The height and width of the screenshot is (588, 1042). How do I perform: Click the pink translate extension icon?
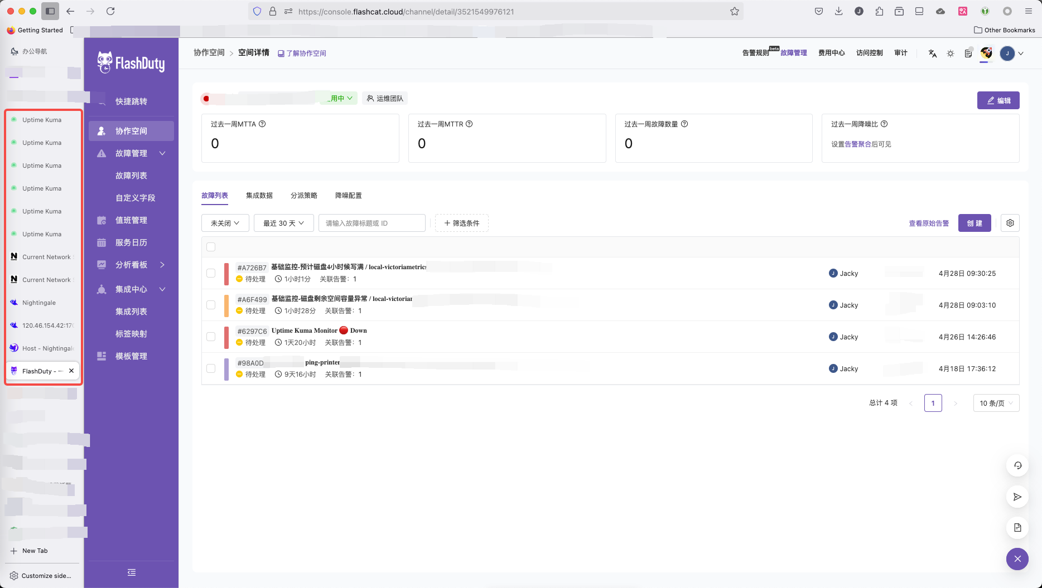click(963, 11)
